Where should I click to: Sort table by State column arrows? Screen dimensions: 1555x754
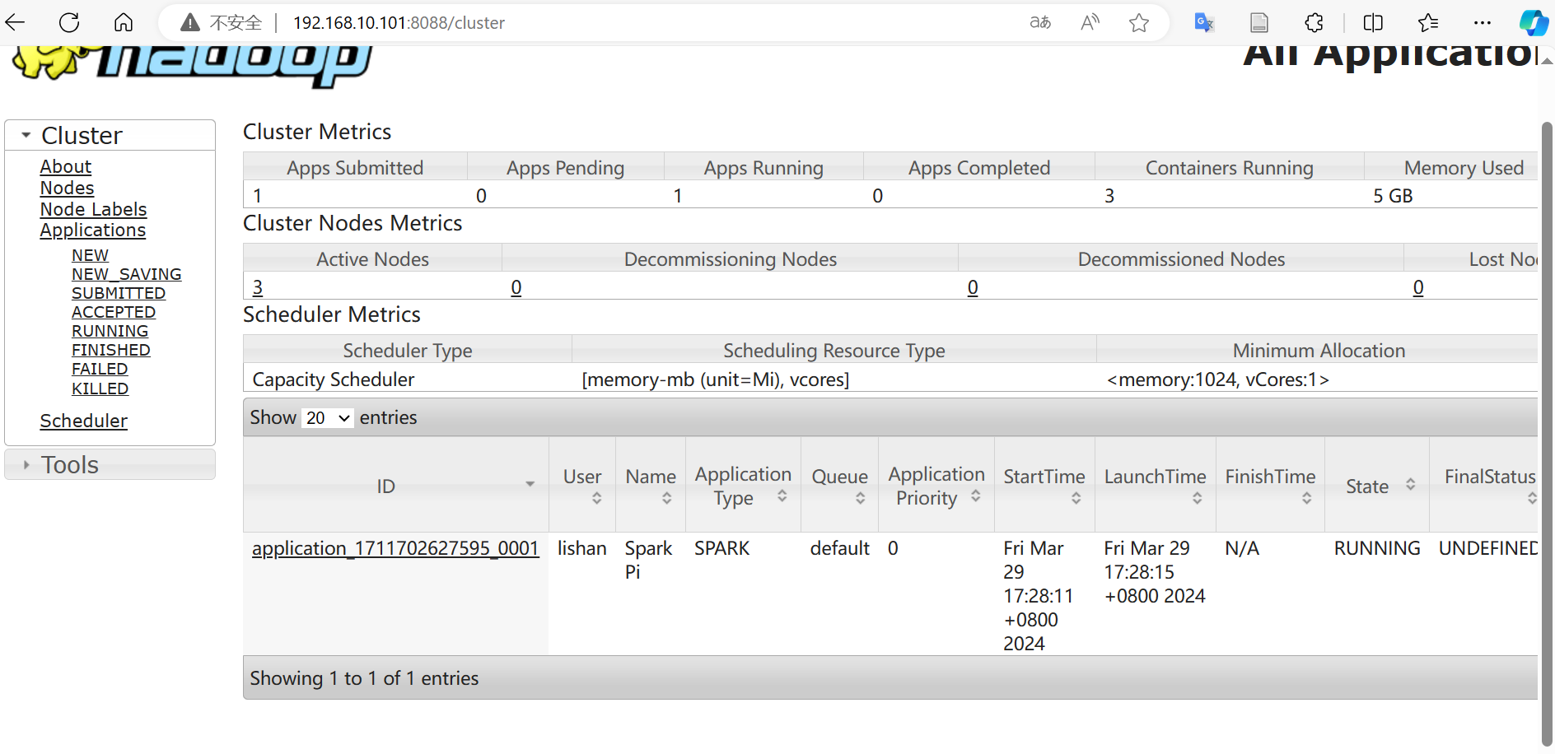pyautogui.click(x=1410, y=485)
